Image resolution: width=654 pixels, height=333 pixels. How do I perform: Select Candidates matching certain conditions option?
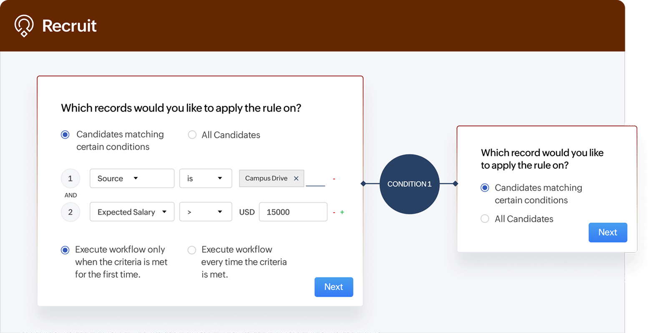coord(65,134)
